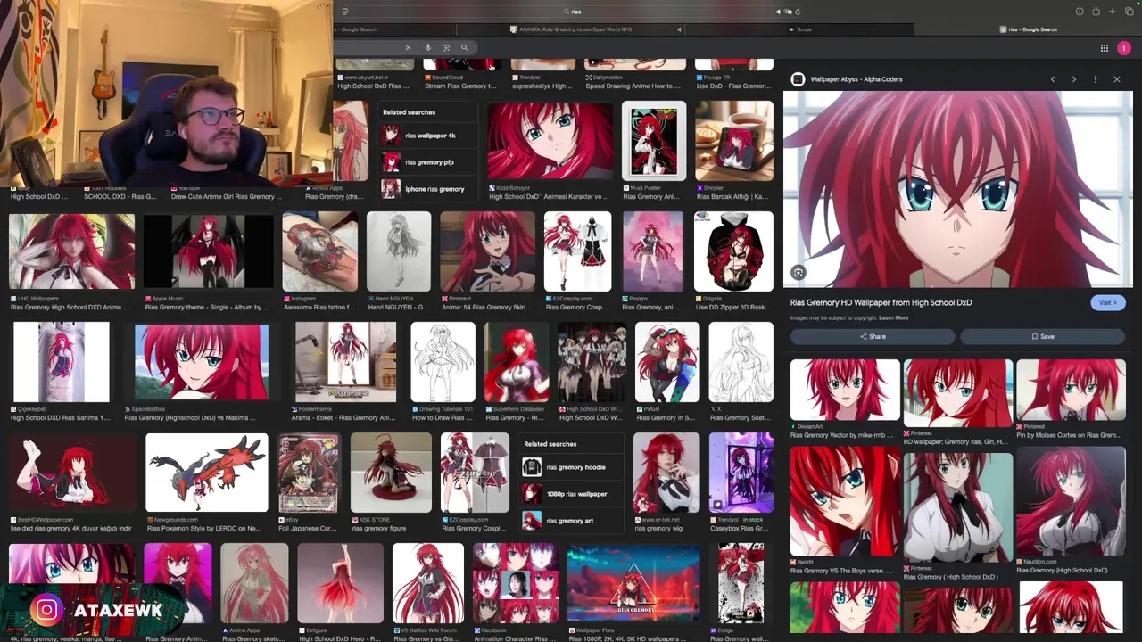Click the Visit button for the wallpaper
This screenshot has width=1142, height=642.
click(x=1108, y=302)
